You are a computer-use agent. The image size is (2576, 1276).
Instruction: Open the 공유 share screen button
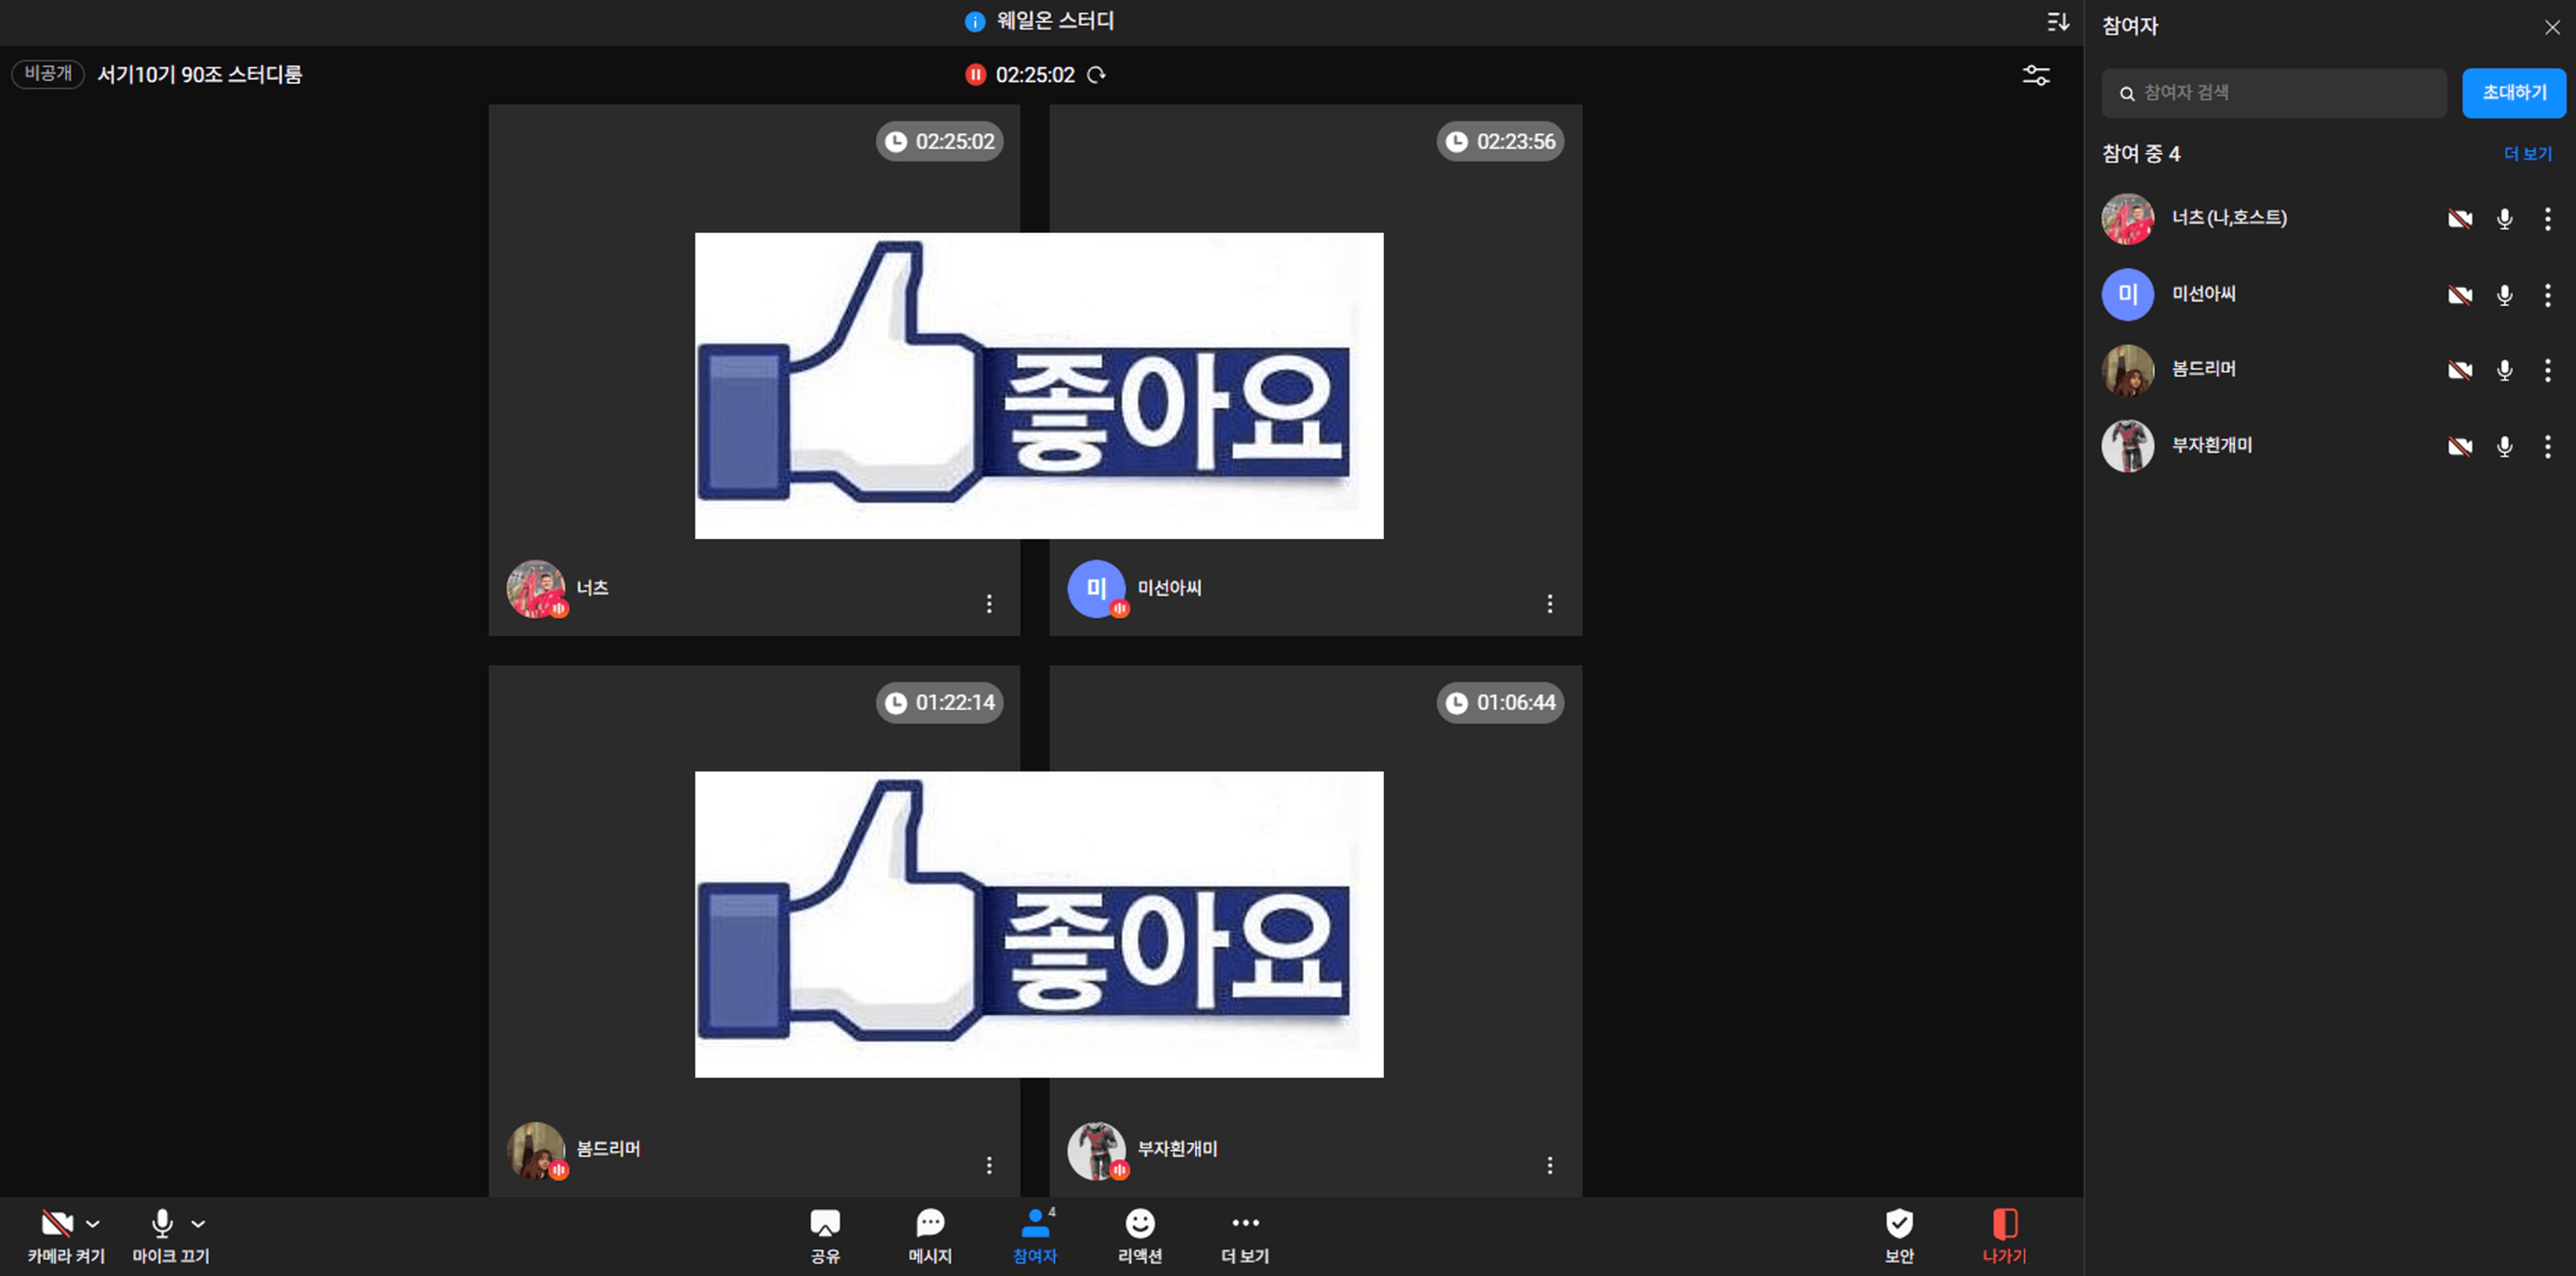(825, 1236)
